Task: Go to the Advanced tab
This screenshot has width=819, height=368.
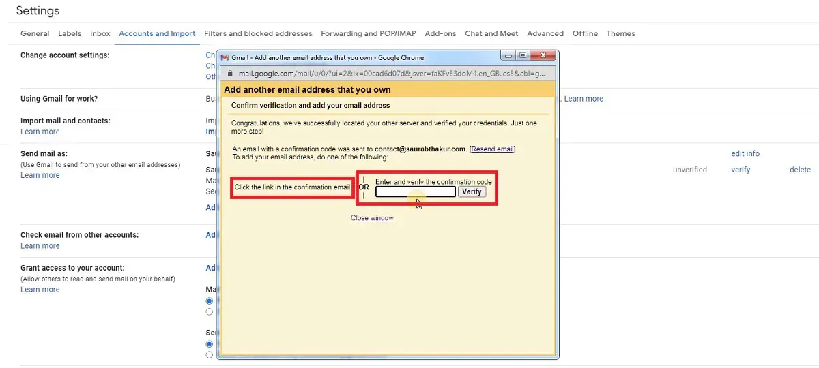Action: pyautogui.click(x=545, y=33)
